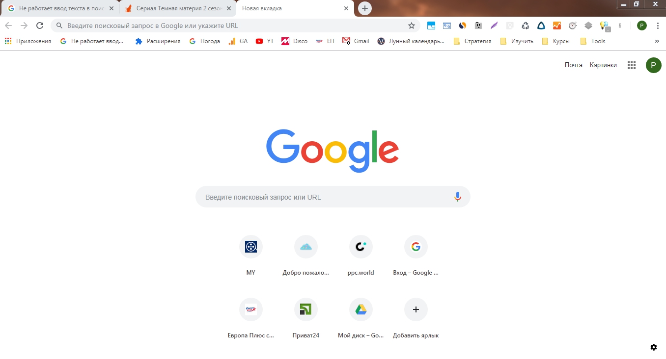Click the back navigation arrow
The width and height of the screenshot is (666, 359).
8,26
